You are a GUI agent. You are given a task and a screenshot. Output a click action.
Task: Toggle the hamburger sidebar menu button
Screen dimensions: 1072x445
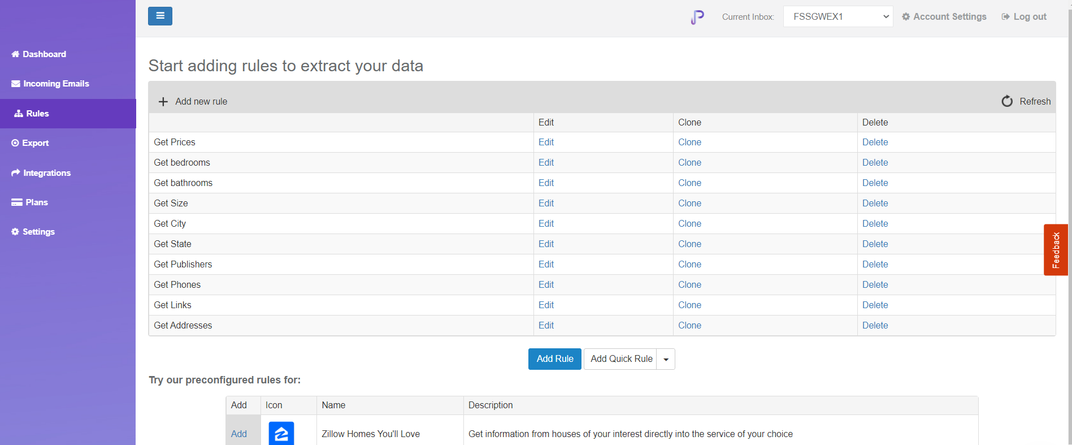pos(160,16)
